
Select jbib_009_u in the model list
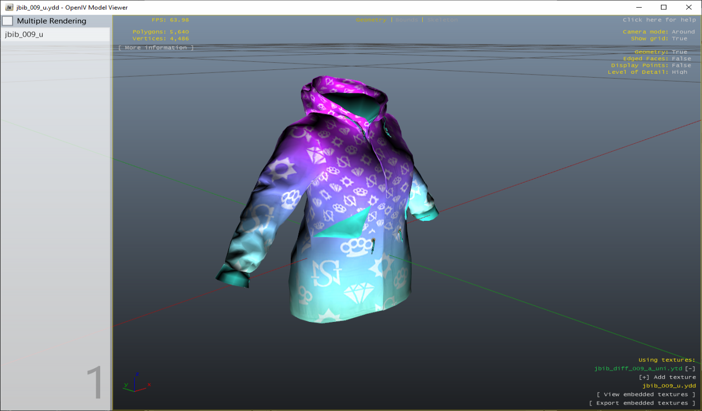pyautogui.click(x=25, y=34)
